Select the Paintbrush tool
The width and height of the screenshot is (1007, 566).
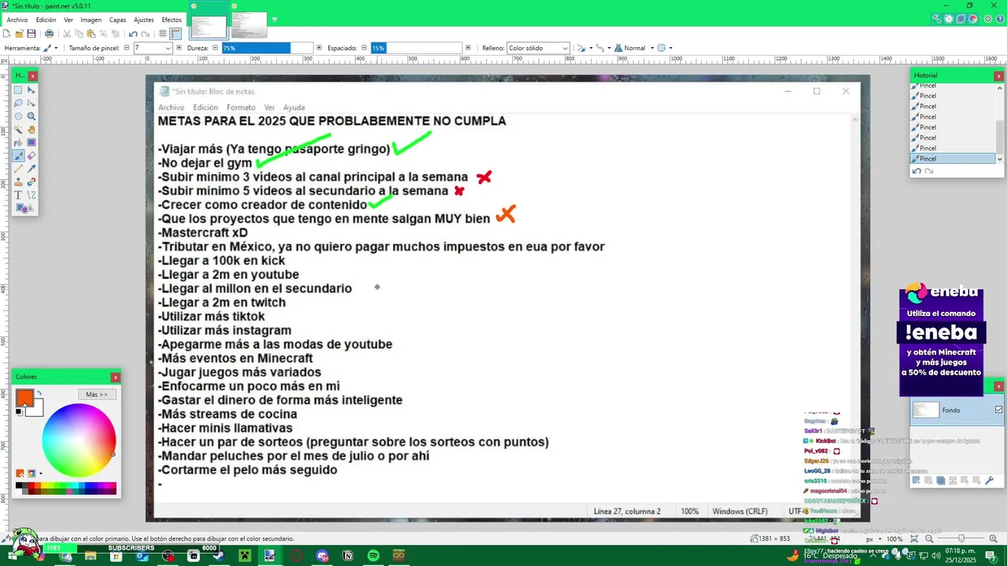coord(18,156)
